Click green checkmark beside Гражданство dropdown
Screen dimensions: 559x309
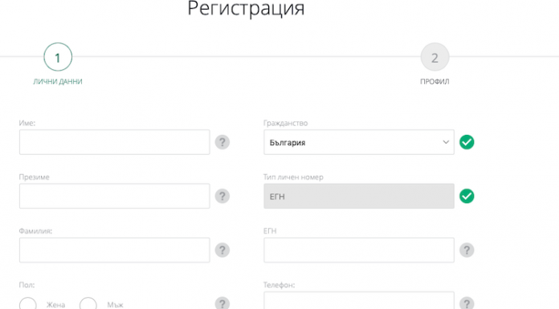point(467,142)
